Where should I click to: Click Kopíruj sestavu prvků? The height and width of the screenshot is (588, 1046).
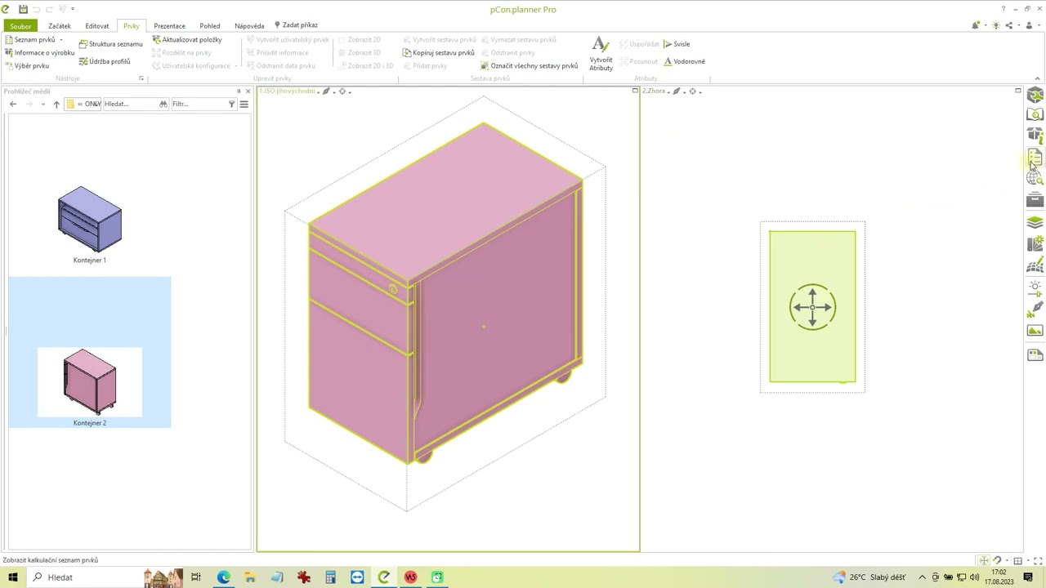click(x=438, y=52)
